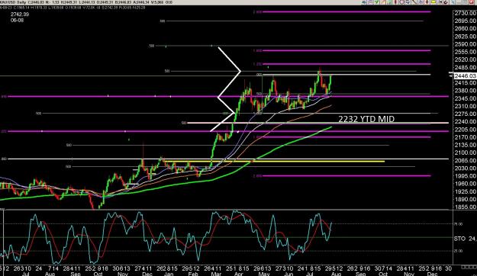
Task: Click the 2730.00 price axis label
Action: pos(465,13)
